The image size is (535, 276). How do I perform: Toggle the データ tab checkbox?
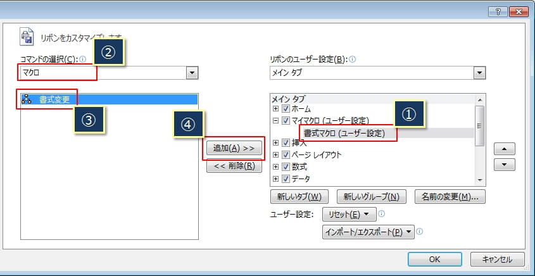286,179
